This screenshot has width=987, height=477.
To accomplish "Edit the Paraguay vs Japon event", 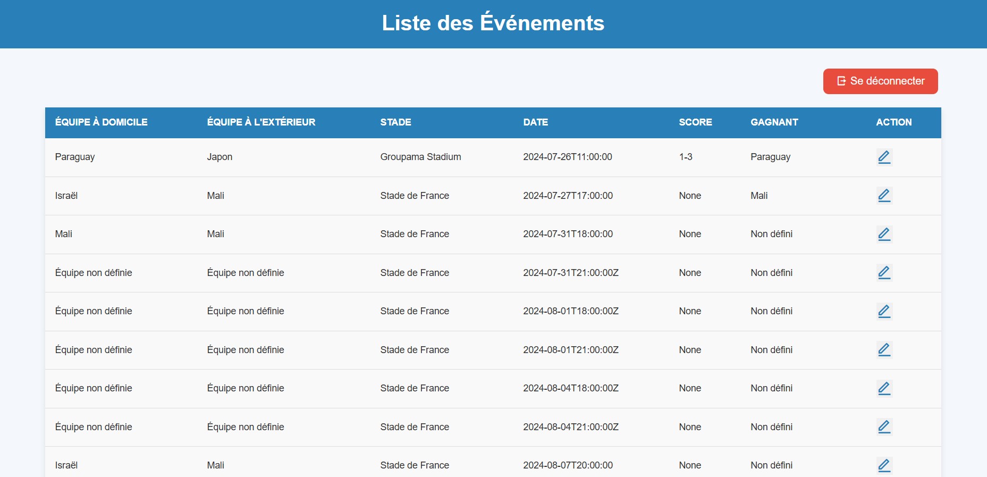I will pos(884,157).
